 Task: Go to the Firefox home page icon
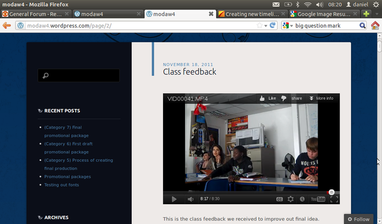tap(375, 25)
